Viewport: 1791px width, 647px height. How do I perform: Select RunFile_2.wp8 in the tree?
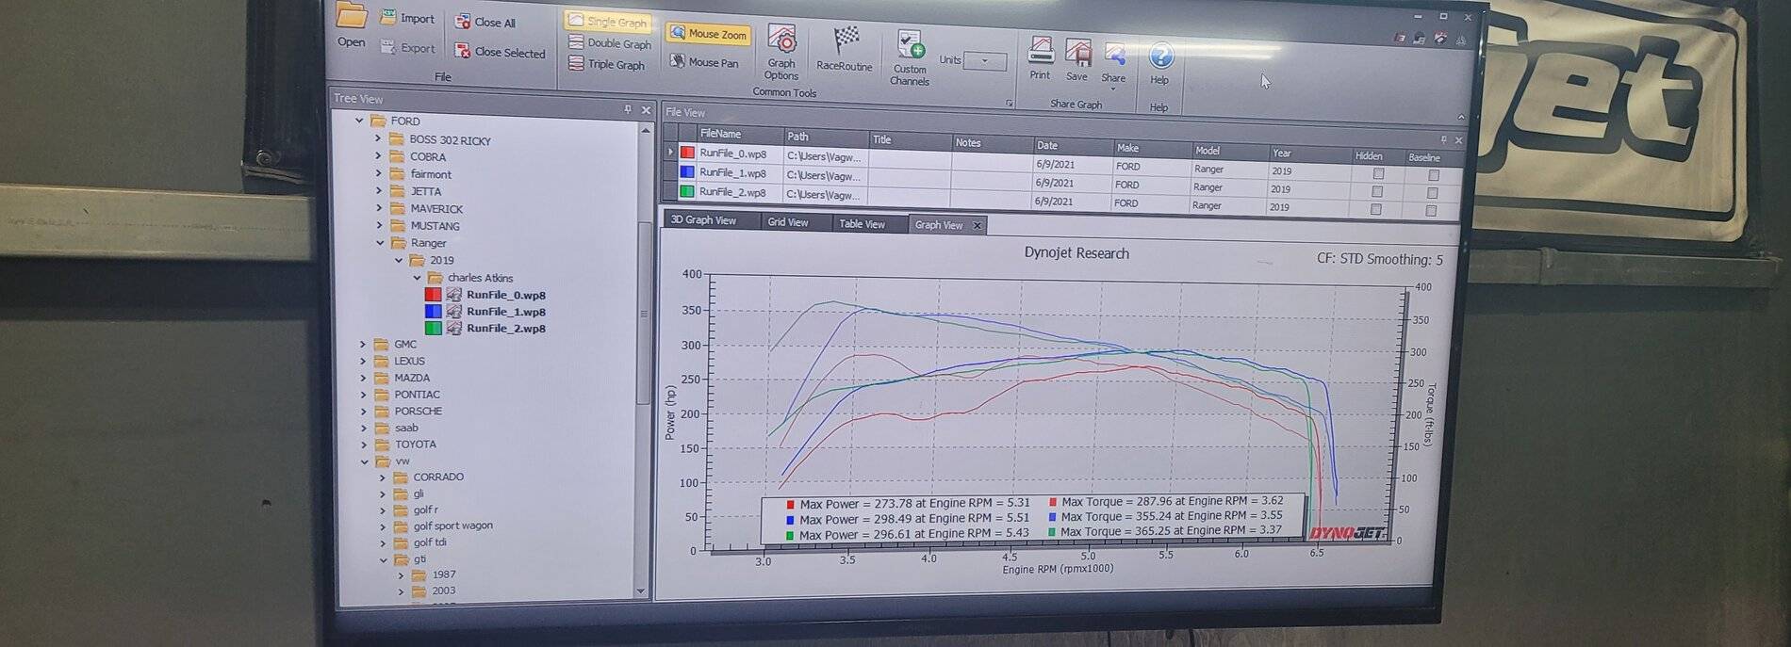[x=505, y=329]
